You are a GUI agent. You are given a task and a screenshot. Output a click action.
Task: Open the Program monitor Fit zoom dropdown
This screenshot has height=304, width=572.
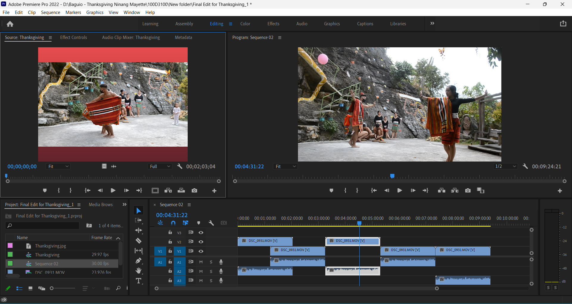(x=285, y=167)
